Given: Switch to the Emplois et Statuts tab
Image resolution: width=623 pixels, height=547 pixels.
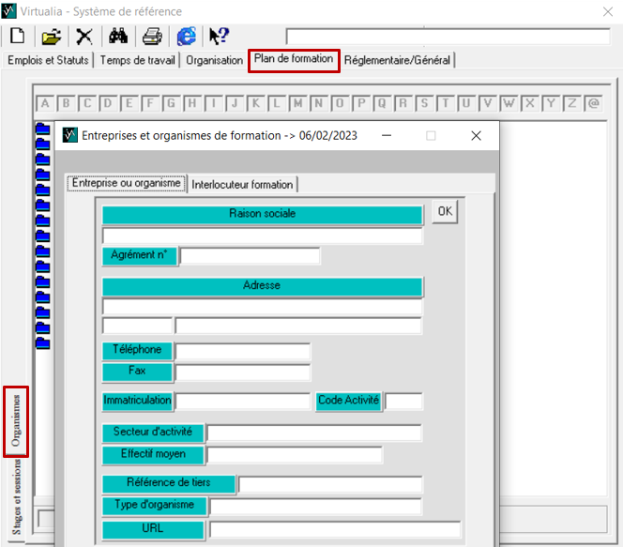Looking at the screenshot, I should [x=48, y=60].
